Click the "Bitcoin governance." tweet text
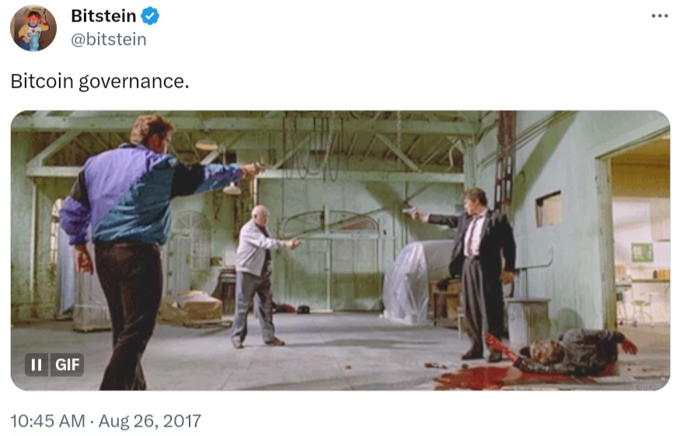 [100, 82]
